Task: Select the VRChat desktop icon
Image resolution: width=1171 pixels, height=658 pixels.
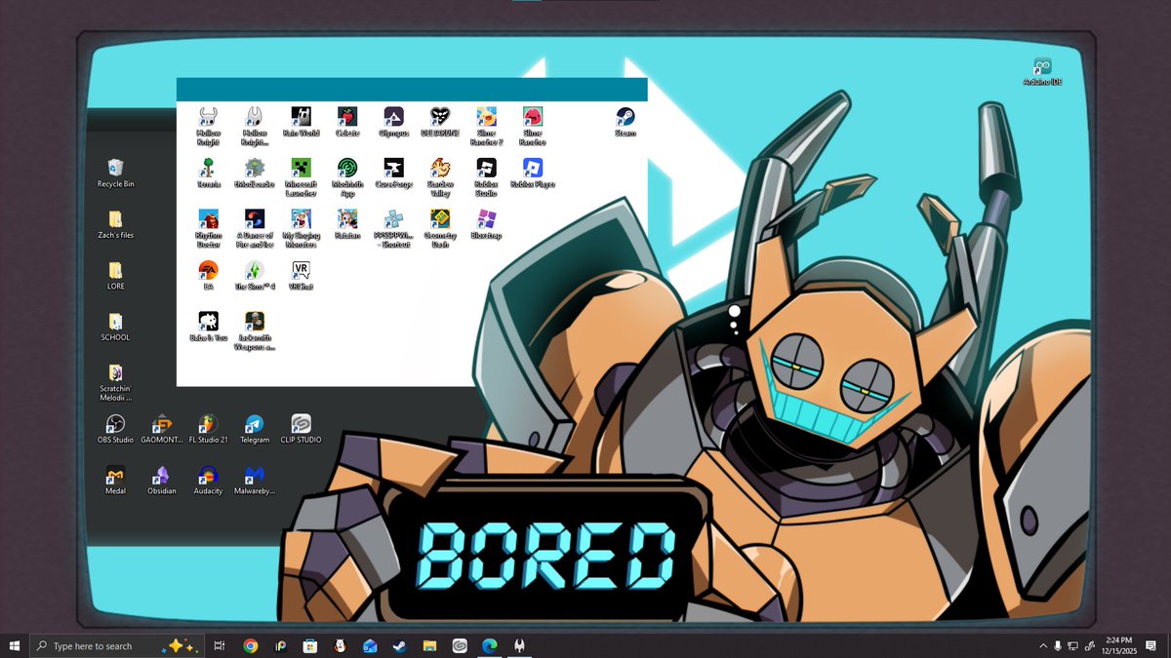Action: 302,275
